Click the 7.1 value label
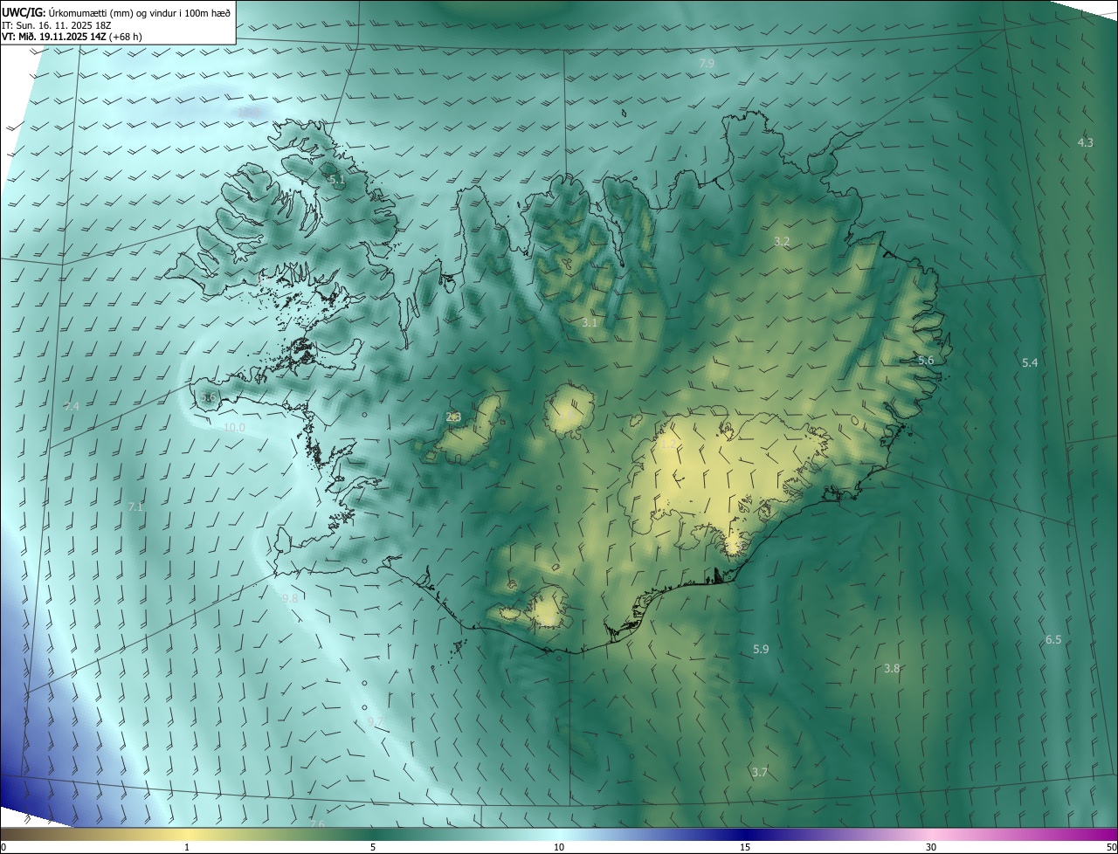Screen dimensions: 1118x854 (135, 506)
